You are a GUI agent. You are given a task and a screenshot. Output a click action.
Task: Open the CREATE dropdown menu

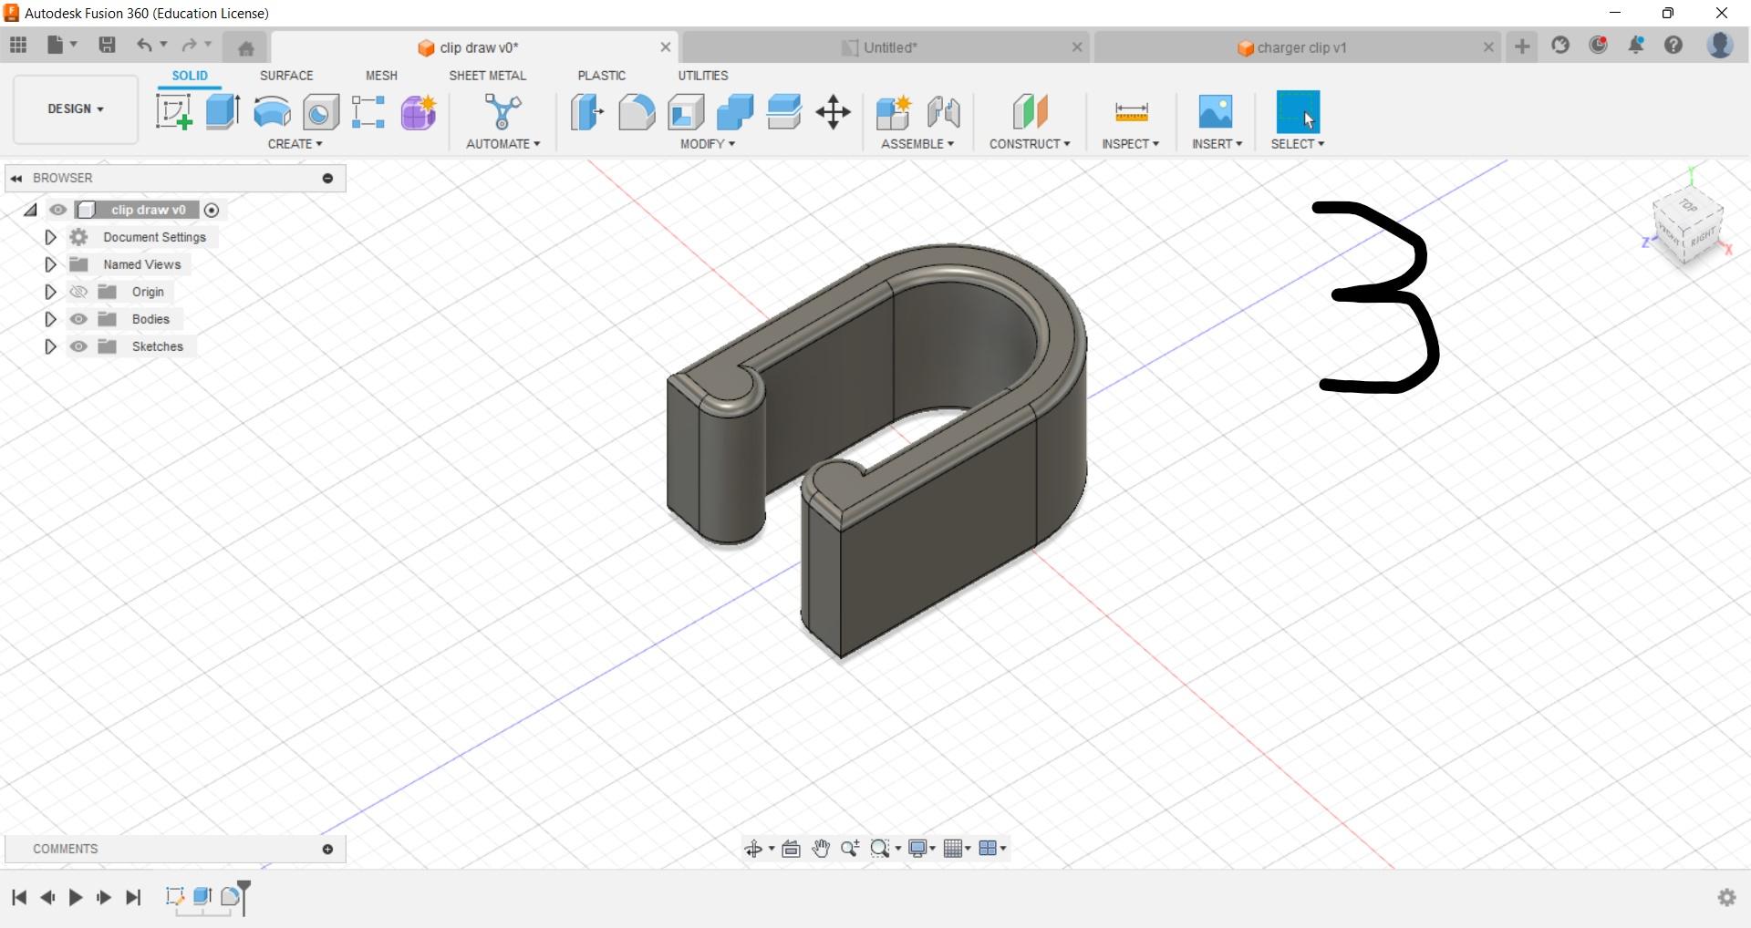294,143
